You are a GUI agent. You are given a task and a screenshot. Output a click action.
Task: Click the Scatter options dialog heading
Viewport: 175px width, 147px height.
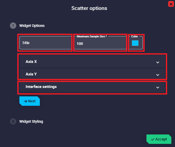89,8
